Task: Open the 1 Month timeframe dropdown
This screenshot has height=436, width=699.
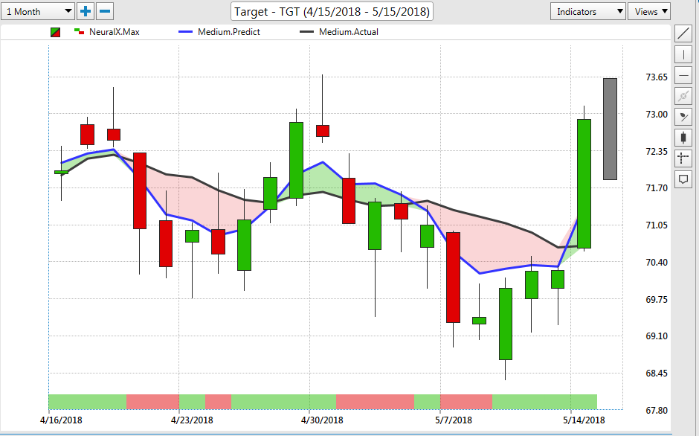Action: [x=37, y=11]
